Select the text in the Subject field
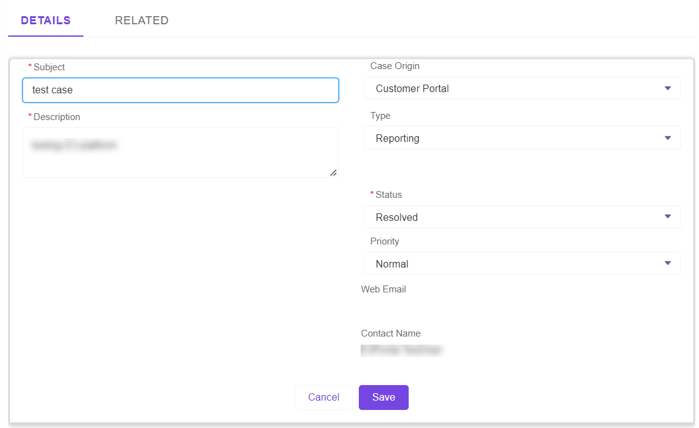The width and height of the screenshot is (699, 428). 181,90
